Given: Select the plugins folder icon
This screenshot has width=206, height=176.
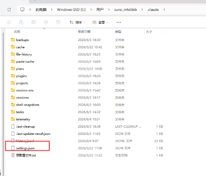Looking at the screenshot, I should 13,76.
